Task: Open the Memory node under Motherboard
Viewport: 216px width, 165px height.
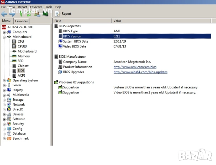Action: tap(23, 56)
